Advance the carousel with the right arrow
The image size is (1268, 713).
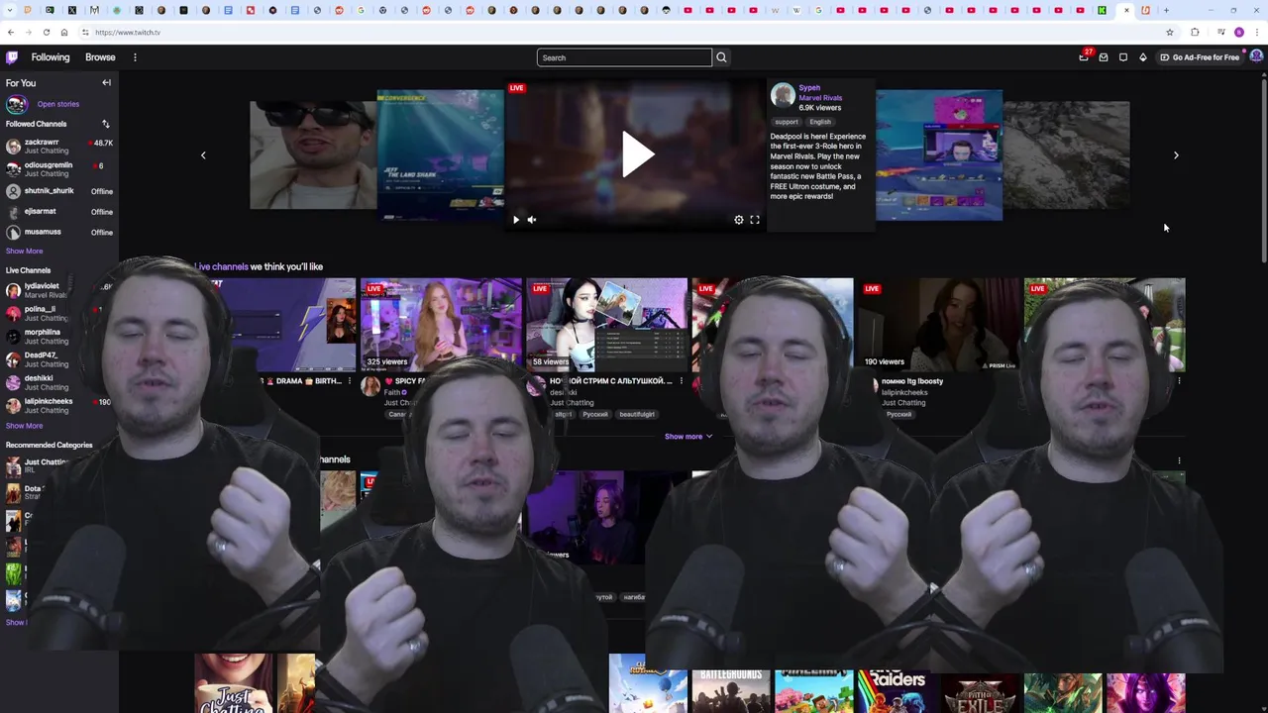click(1176, 154)
